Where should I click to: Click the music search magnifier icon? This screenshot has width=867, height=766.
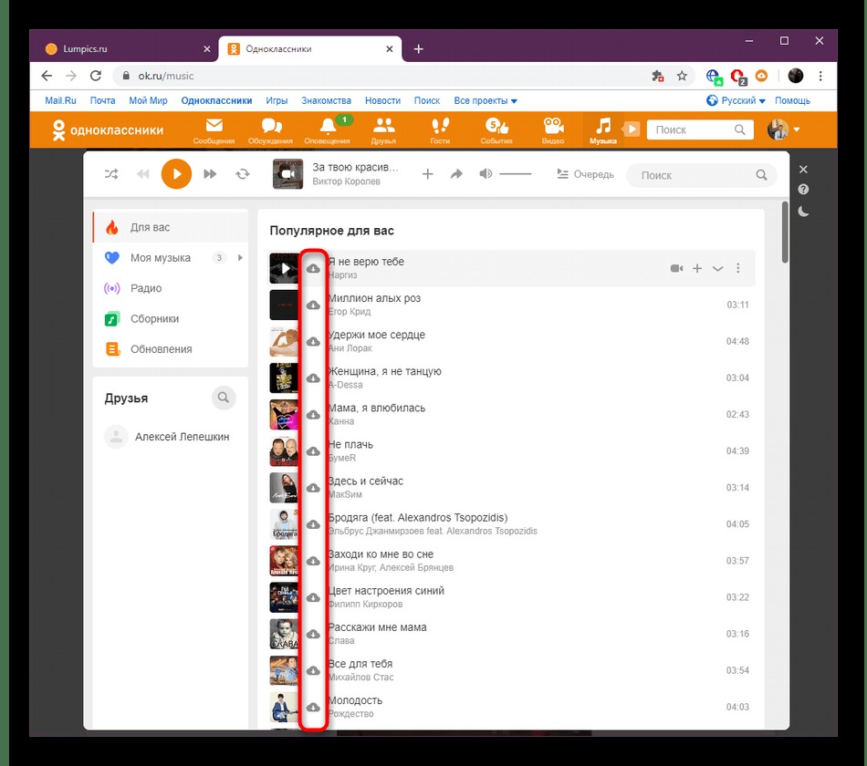tap(761, 175)
